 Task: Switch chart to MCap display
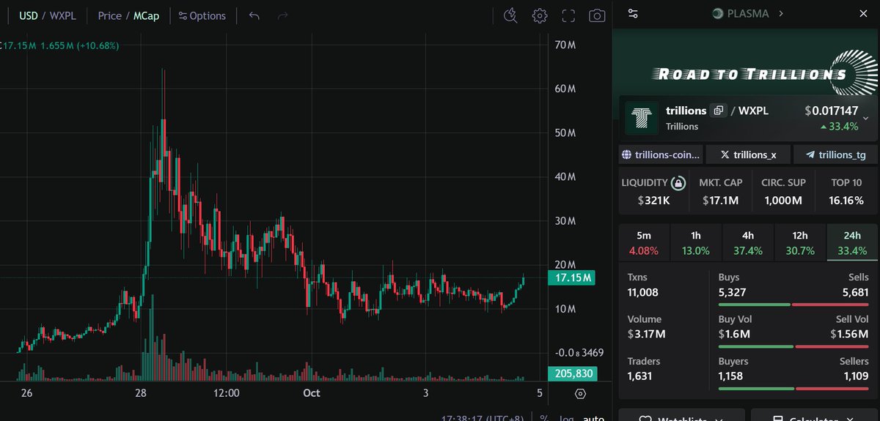click(x=146, y=15)
